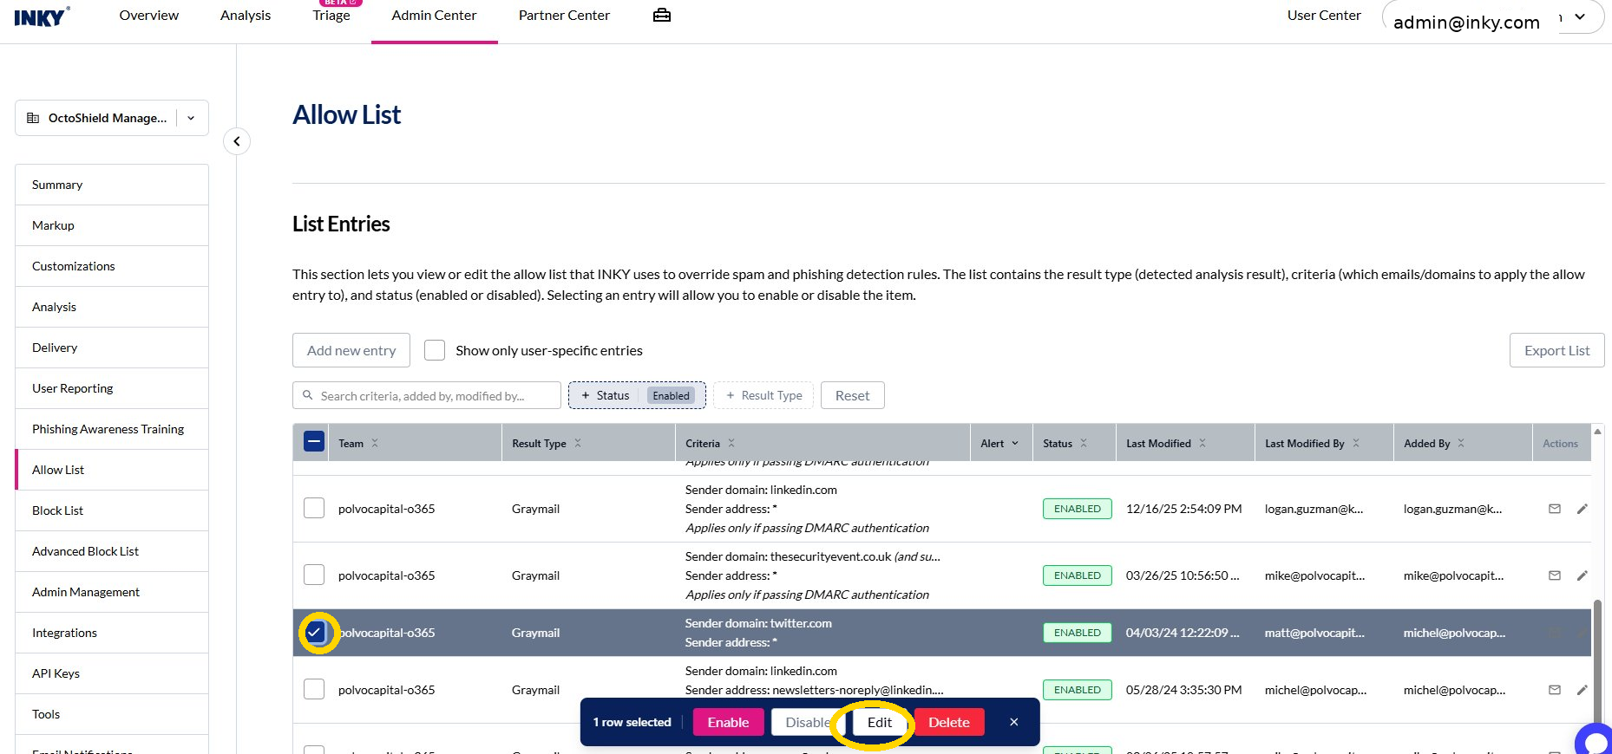1612x754 pixels.
Task: Open Analysis in the top navigation
Action: pos(246,15)
